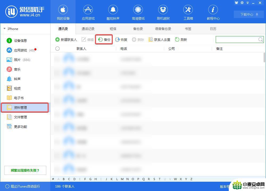The width and height of the screenshot is (266, 191).
Task: Click 联系人去重 to remove duplicates
Action: click(x=159, y=40)
